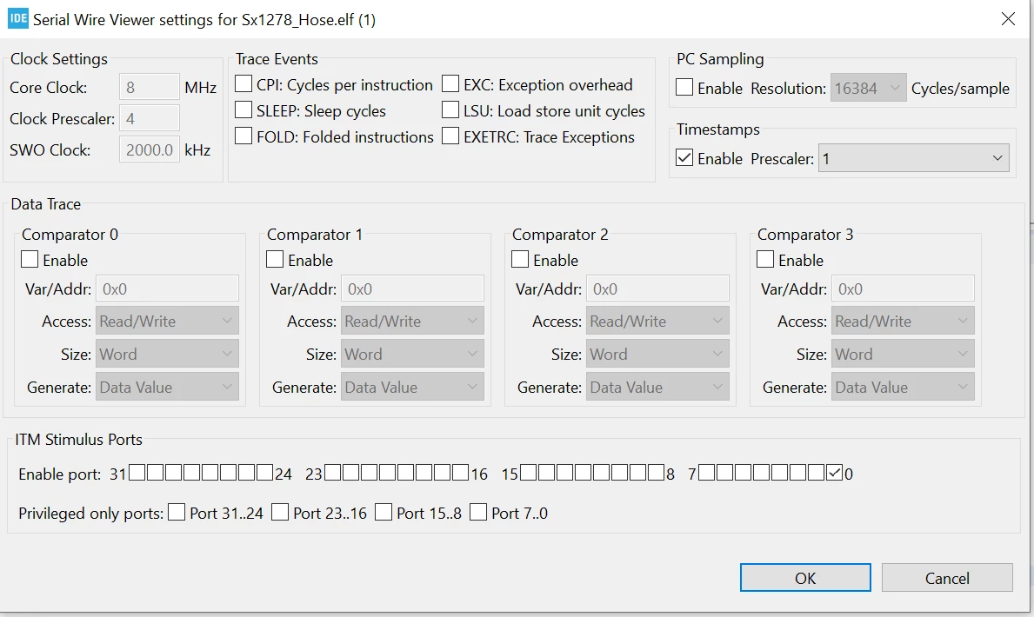Screen dimensions: 1034x617
Task: Click Comparator 2 Var/Addr input field
Action: [x=657, y=289]
